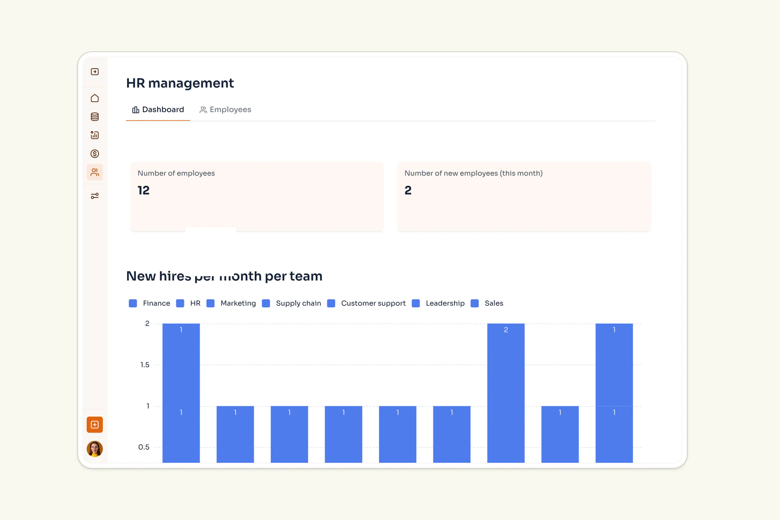Toggle HR series in chart legend
780x520 pixels.
click(188, 303)
